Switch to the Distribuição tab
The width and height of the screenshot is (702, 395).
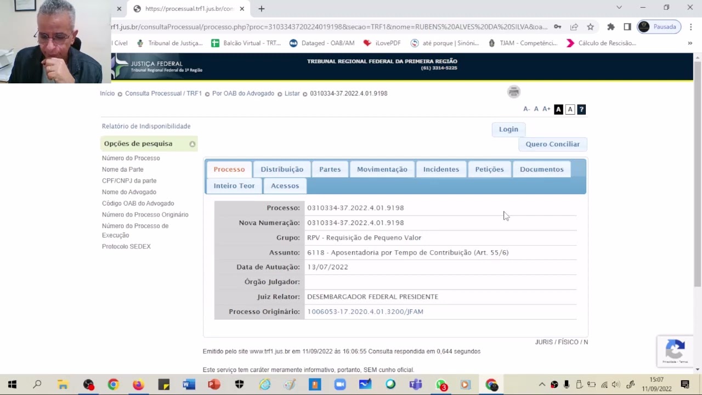pos(282,170)
